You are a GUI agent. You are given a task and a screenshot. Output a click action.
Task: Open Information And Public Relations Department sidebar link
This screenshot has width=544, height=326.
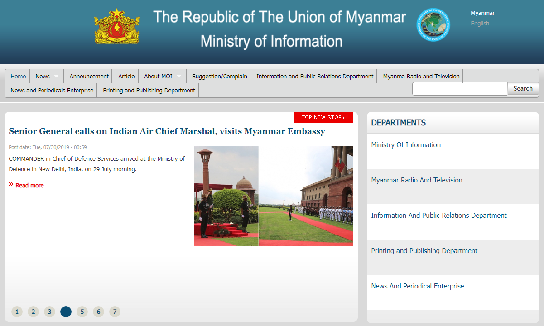(x=439, y=216)
